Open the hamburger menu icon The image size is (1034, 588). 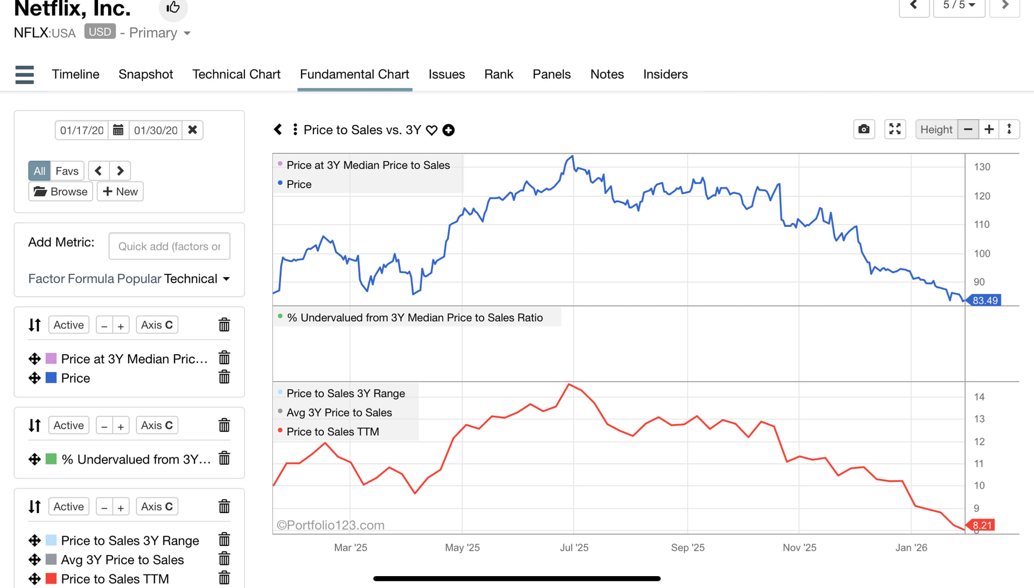point(25,74)
